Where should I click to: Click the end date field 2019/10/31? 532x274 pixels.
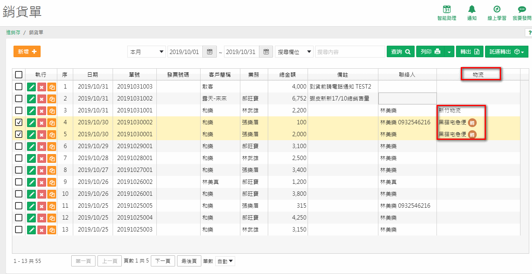pos(242,52)
